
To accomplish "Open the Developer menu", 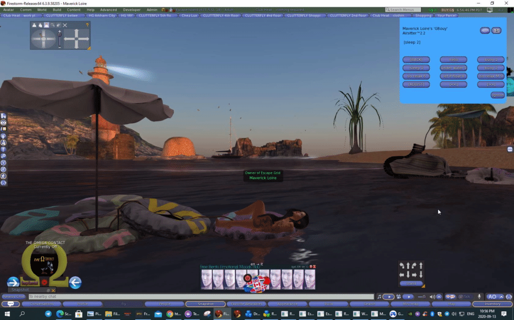I will pyautogui.click(x=132, y=10).
